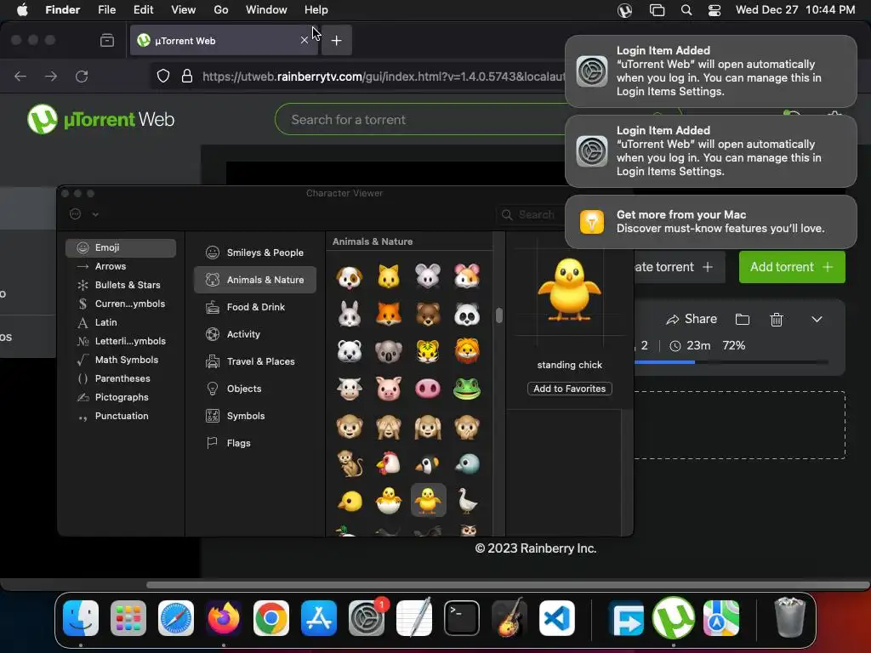871x653 pixels.
Task: Open System Settings from the Dock
Action: 366,618
